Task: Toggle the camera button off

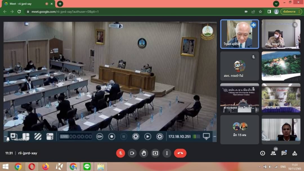Action: [x=132, y=153]
